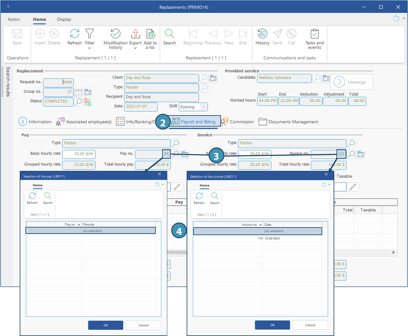This screenshot has width=408, height=336.
Task: Click the calendar icon beside Group no.
Action: pos(79,92)
